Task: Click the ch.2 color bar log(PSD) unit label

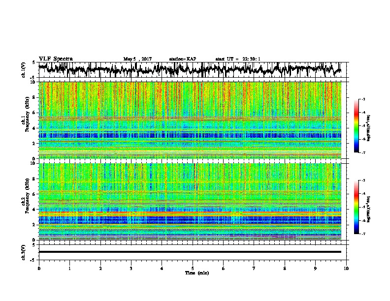Action: (369, 209)
